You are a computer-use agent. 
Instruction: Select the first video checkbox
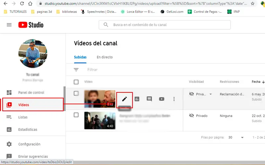point(76,93)
